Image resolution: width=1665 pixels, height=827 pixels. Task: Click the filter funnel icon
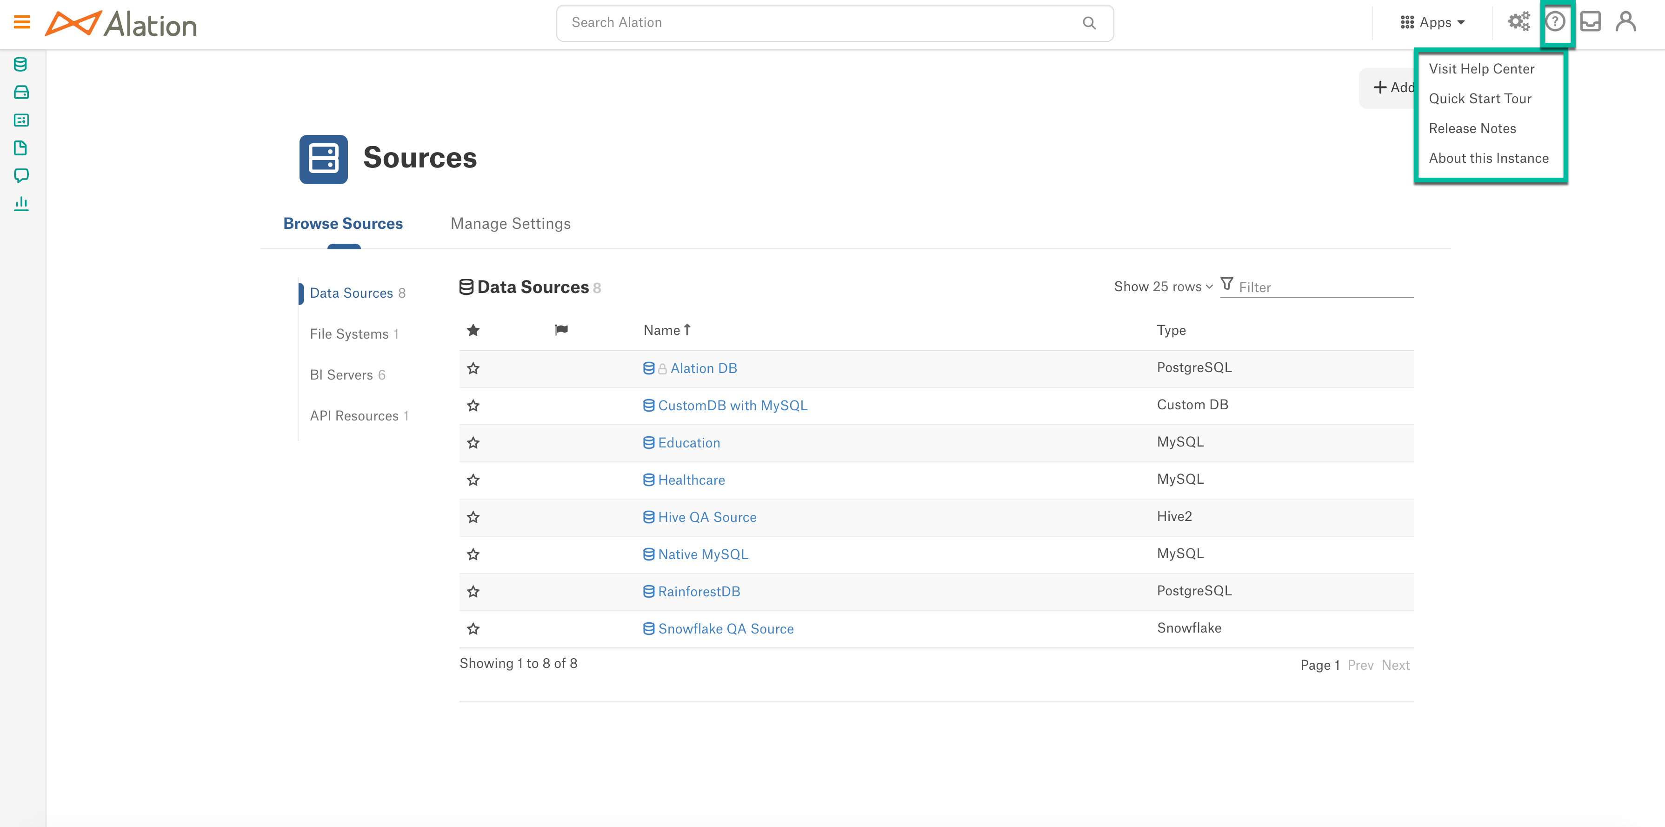point(1227,285)
